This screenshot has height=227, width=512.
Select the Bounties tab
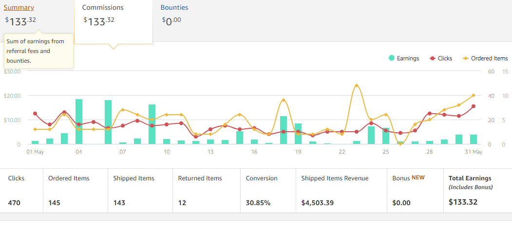[x=174, y=8]
